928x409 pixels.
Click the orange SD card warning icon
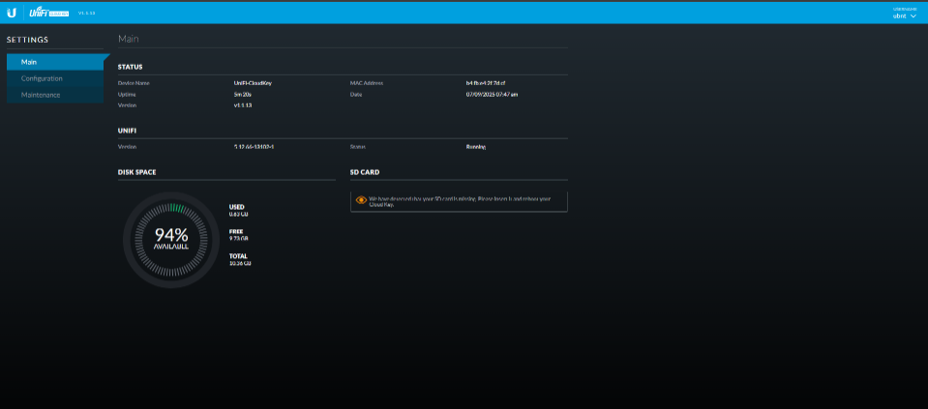click(360, 200)
